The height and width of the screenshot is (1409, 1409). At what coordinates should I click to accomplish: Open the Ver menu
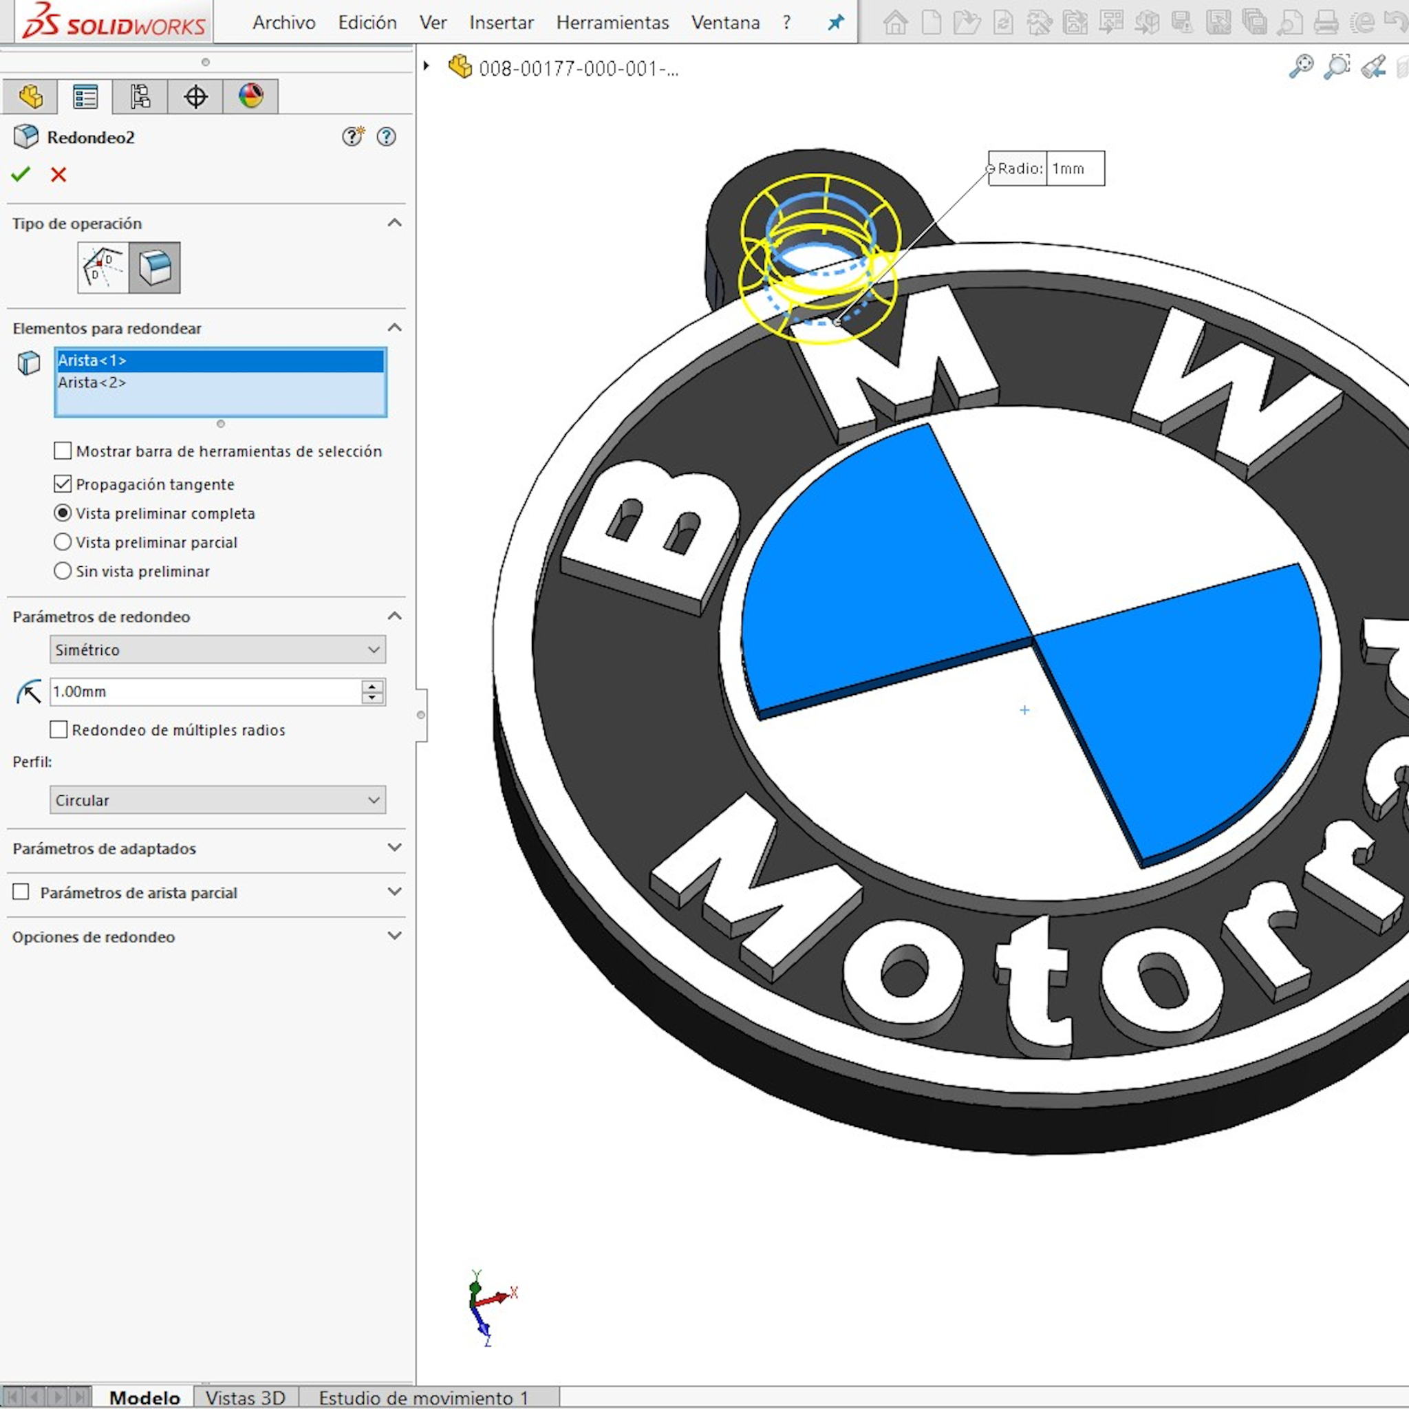[433, 23]
